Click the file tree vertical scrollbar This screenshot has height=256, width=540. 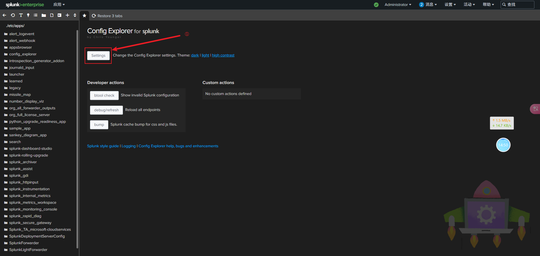pyautogui.click(x=77, y=139)
